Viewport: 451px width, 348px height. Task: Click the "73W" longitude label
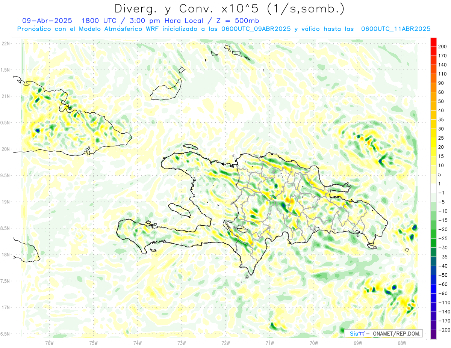182,342
